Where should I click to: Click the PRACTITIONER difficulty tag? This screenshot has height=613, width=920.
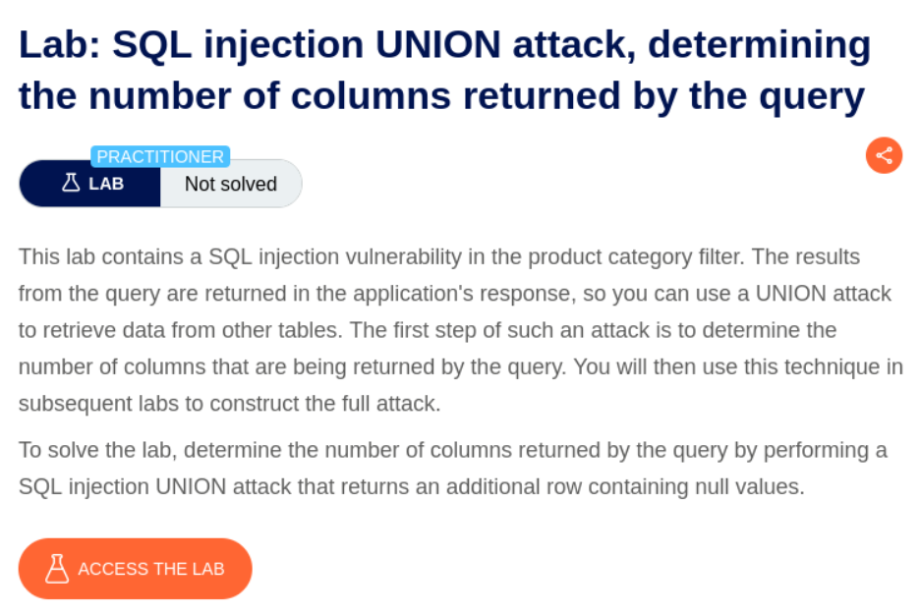[160, 157]
